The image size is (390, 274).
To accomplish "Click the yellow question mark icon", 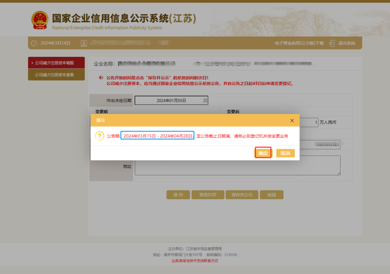I will click(x=100, y=136).
